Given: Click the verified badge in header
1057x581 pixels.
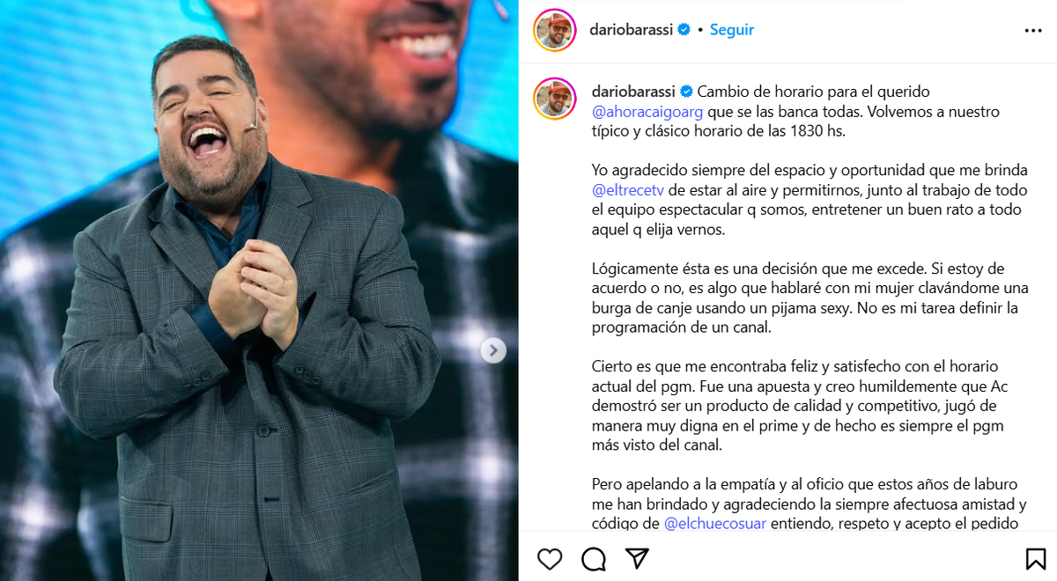Looking at the screenshot, I should (x=683, y=30).
